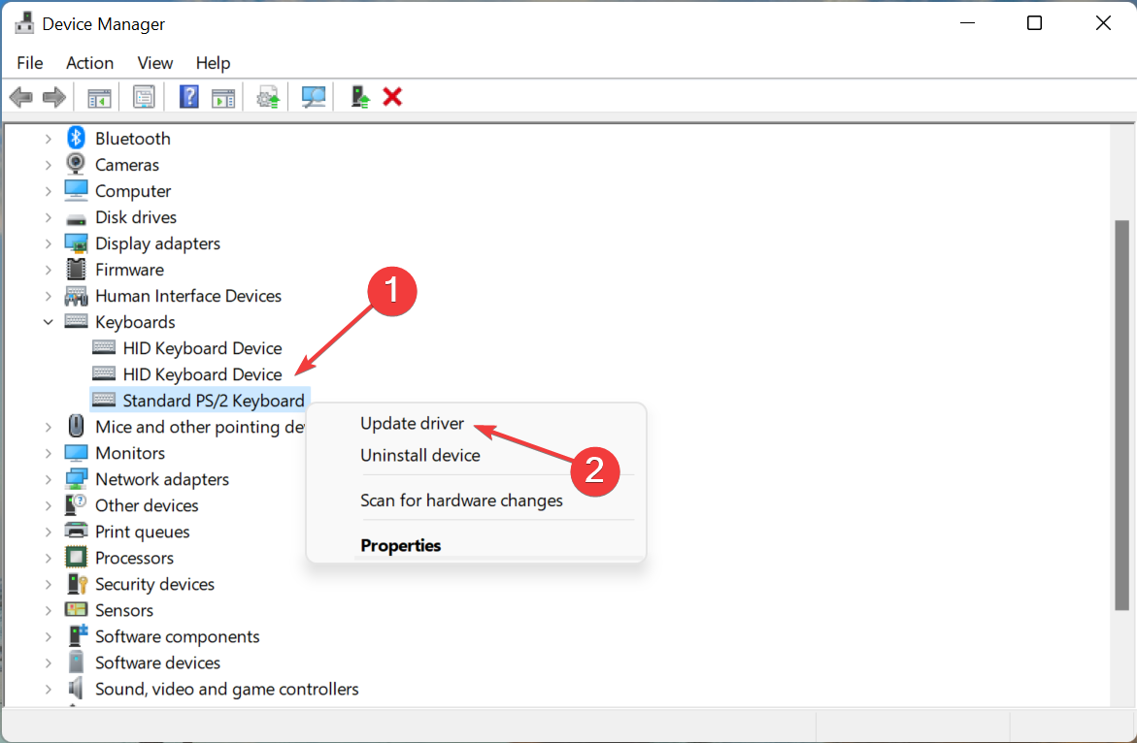The height and width of the screenshot is (743, 1137).
Task: Click the Keyboards category icon
Action: click(x=76, y=321)
